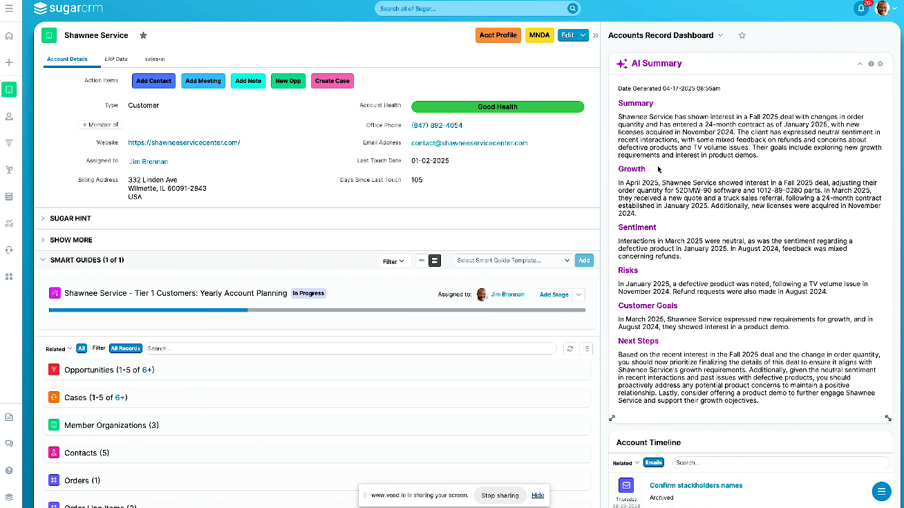This screenshot has width=904, height=508.
Task: Click the Add Meeting button
Action: pyautogui.click(x=203, y=81)
